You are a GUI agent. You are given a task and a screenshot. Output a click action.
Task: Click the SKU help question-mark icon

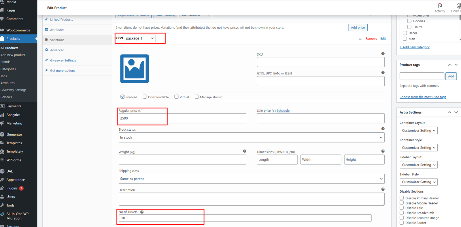tap(383, 54)
